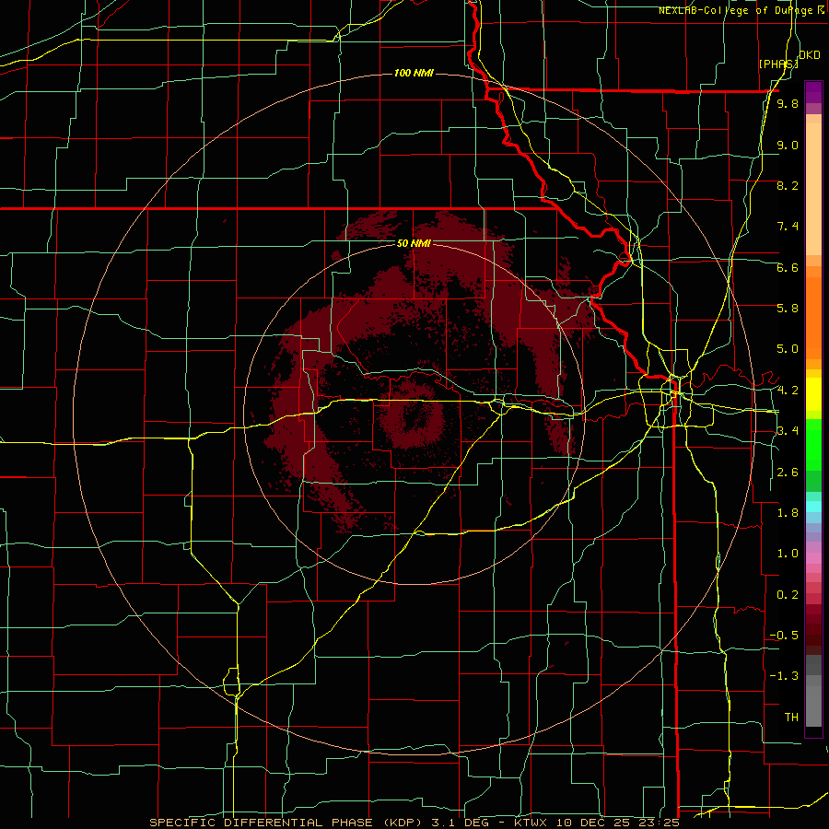829x829 pixels.
Task: Click the -0.5 value on the color scale
Action: click(x=784, y=636)
